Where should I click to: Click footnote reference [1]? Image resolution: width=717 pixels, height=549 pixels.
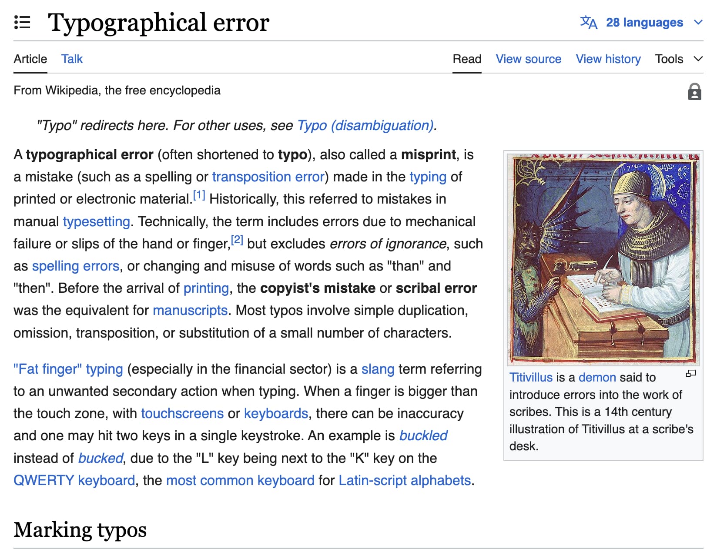[199, 194]
